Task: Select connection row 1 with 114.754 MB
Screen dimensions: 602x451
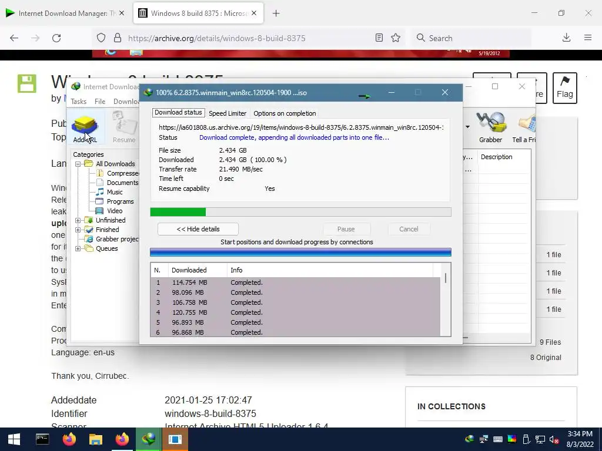Action: 295,282
